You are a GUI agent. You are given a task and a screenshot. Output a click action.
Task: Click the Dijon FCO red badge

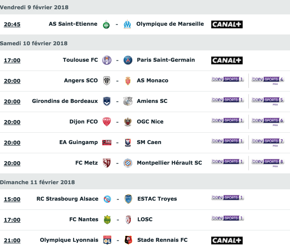point(107,122)
